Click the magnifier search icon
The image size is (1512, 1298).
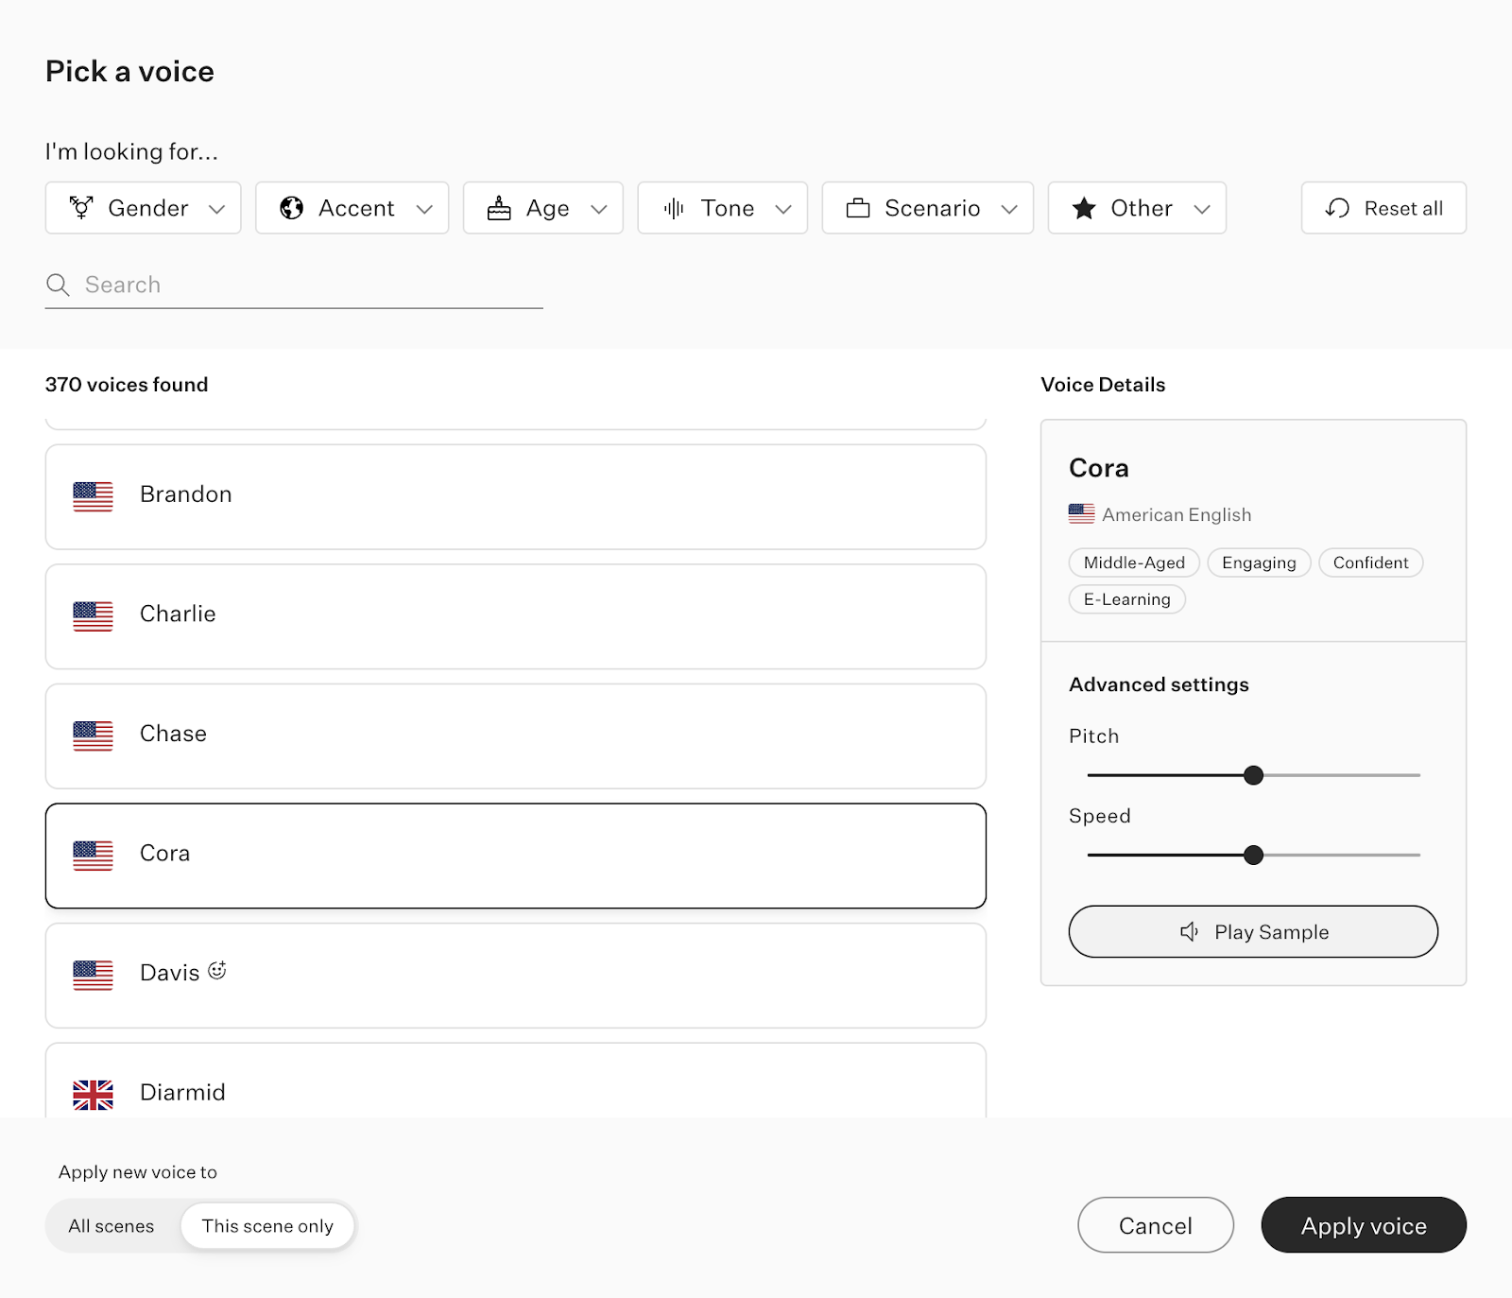(x=58, y=285)
